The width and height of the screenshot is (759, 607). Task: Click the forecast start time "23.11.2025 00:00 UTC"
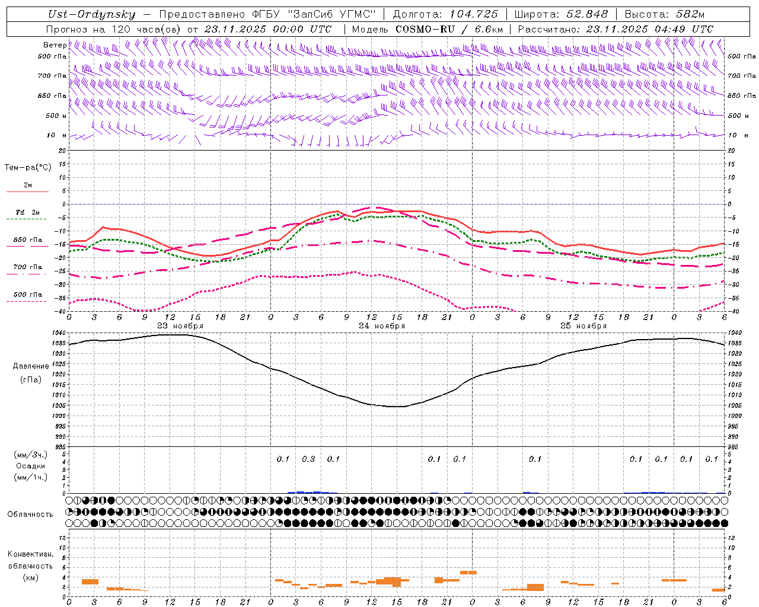point(268,29)
